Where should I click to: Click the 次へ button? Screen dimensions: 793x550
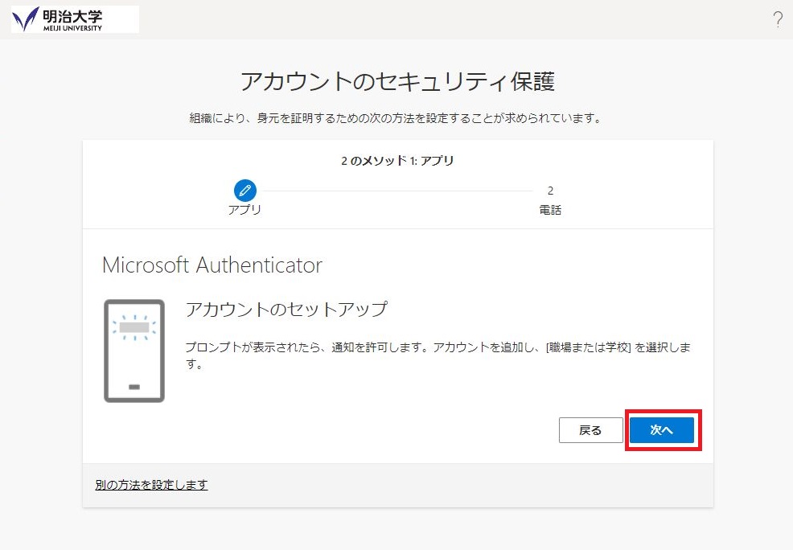662,430
